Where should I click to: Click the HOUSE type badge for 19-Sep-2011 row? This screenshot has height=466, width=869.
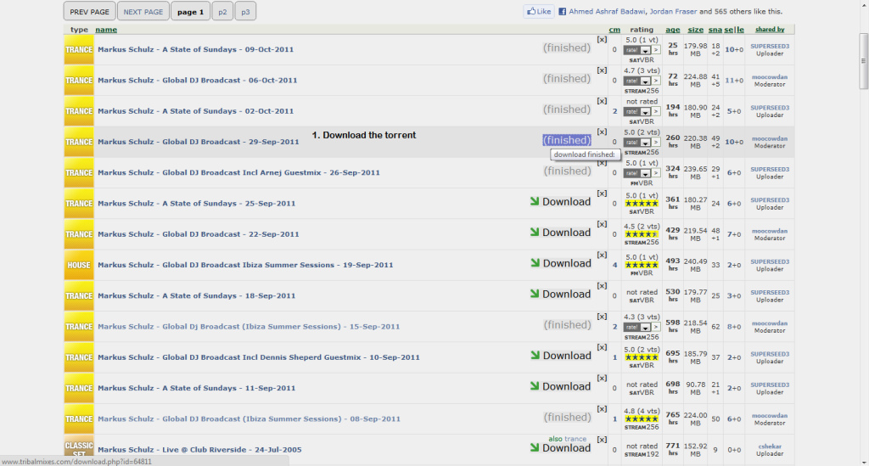(79, 265)
